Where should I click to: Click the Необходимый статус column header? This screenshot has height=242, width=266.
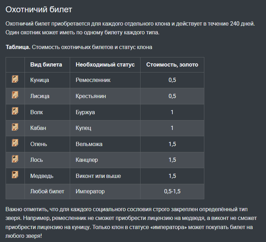pos(105,64)
